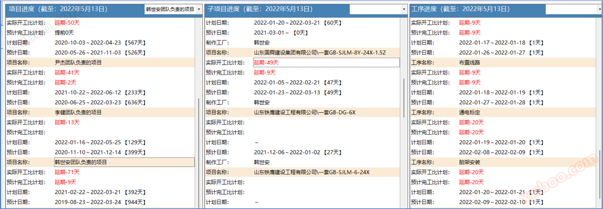Choose the 通电标定 process row
Screen dimensions: 603x209
(x=470, y=113)
